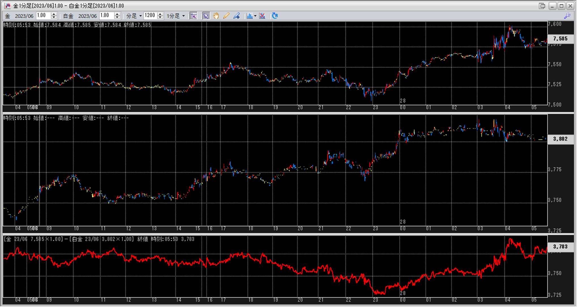Decrease the platinum 1.00 multiplier stepper
Image resolution: width=577 pixels, height=307 pixels.
[x=117, y=18]
